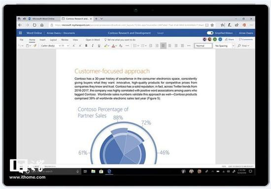The image size is (271, 189).
Task: Open Task View on the taskbar
Action: coord(85,171)
